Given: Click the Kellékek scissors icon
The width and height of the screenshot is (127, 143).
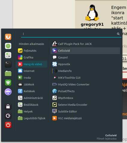Looking at the screenshot, I should [20, 91].
